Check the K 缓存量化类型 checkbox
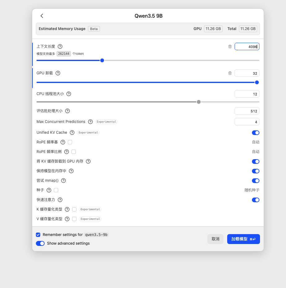 pyautogui.click(x=74, y=209)
